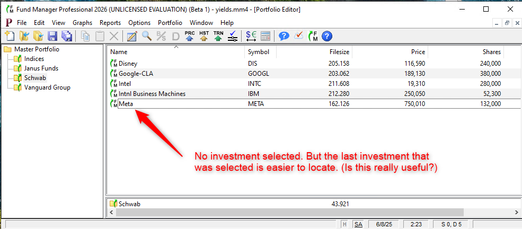This screenshot has width=522, height=229.
Task: Click the magnifying glass Find icon
Action: click(x=147, y=36)
